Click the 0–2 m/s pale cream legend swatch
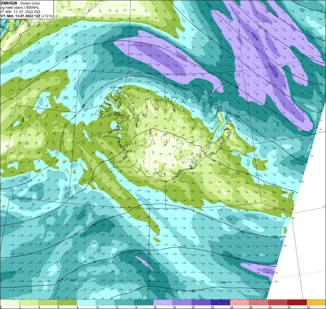The image size is (326, 309). 9,302
